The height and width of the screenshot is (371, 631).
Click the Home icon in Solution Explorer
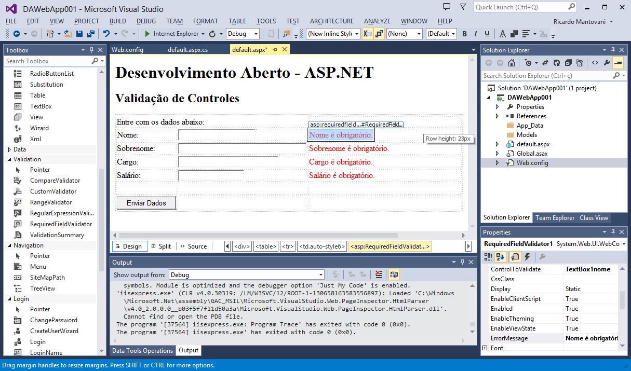click(512, 63)
